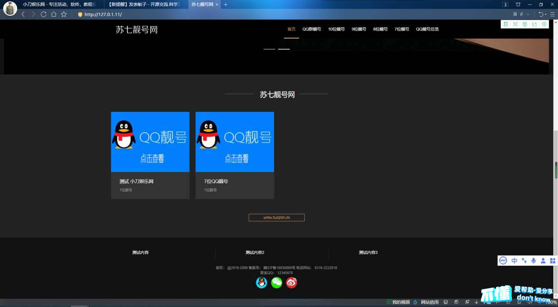Toggle the 中 Chinese input mode
The image size is (558, 307).
514,261
